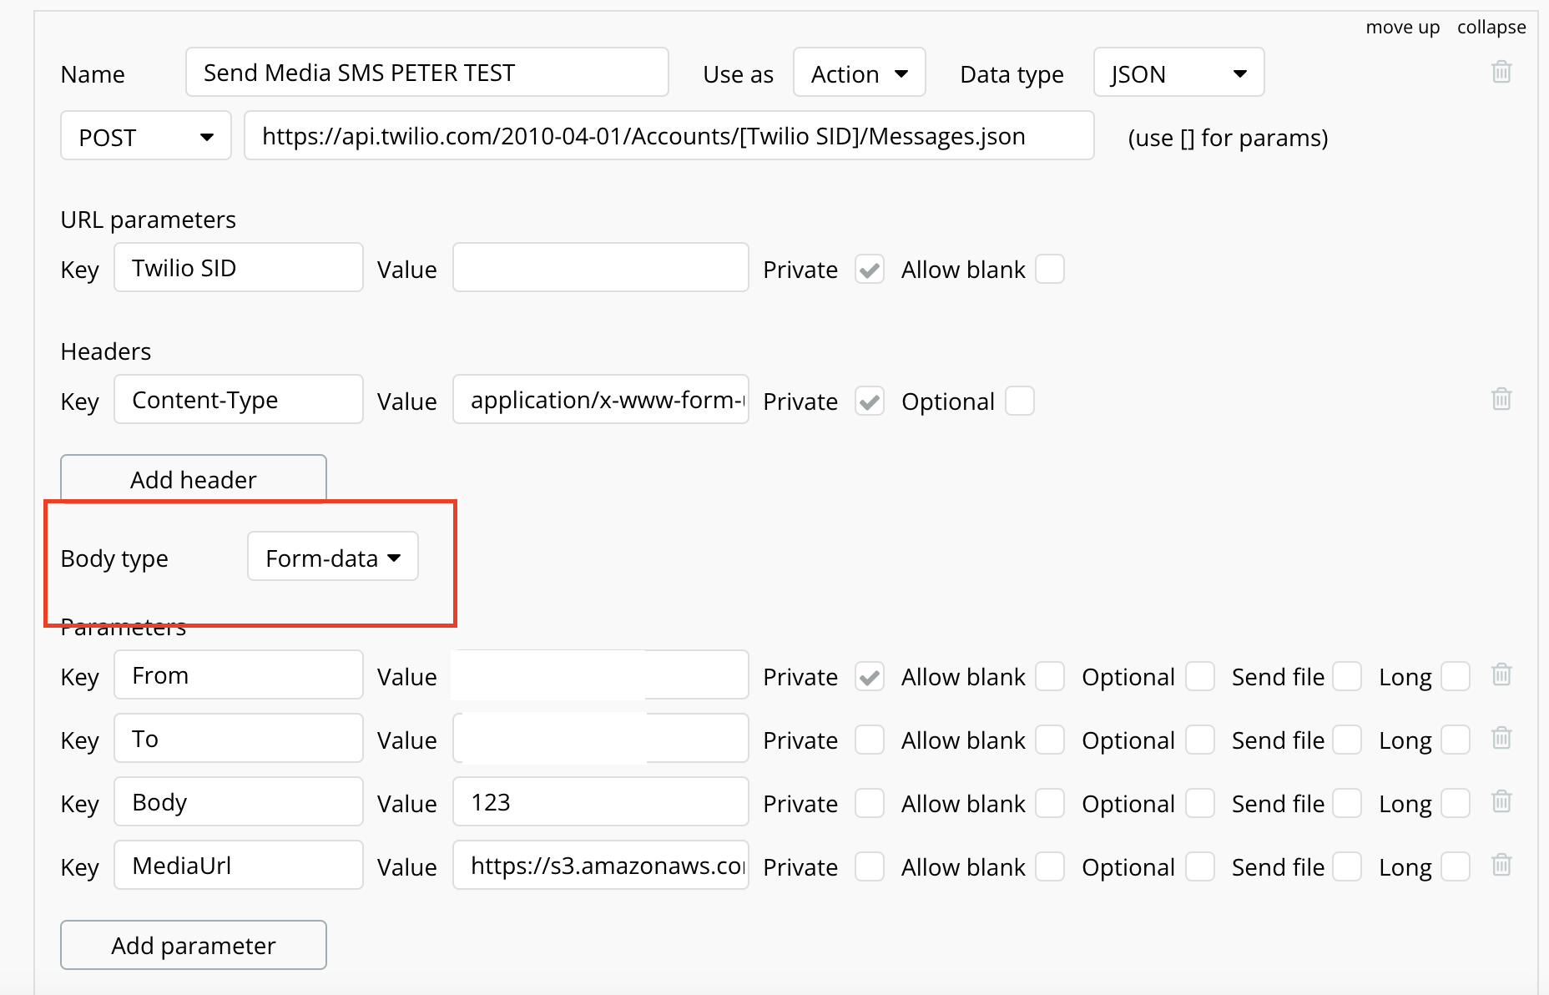Mark the To parameter as Private
Screen dimensions: 1549x995
870,740
